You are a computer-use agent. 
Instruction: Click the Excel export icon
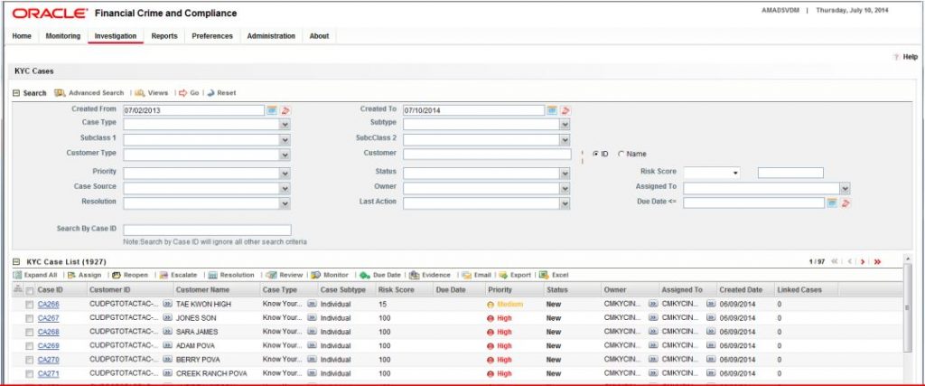pyautogui.click(x=543, y=275)
